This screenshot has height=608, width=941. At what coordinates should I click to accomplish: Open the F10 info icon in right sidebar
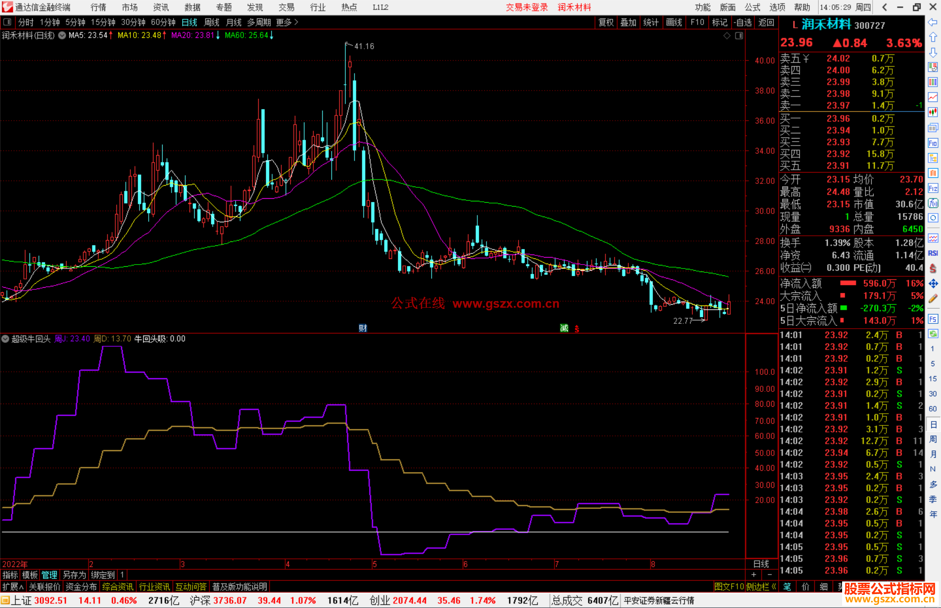(x=933, y=143)
